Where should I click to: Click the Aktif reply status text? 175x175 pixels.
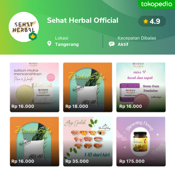click(123, 44)
